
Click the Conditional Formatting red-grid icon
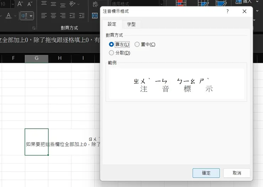[x=181, y=3]
